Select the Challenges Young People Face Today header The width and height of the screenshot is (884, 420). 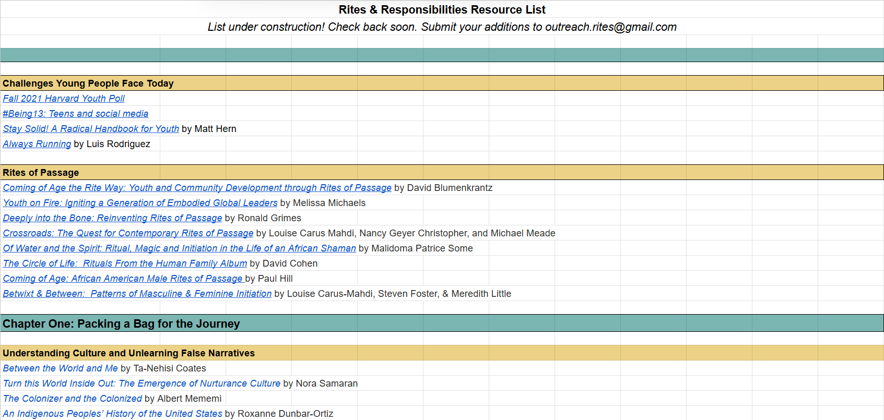point(88,83)
